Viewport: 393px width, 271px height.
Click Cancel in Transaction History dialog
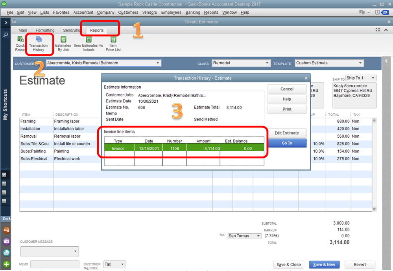(x=287, y=89)
